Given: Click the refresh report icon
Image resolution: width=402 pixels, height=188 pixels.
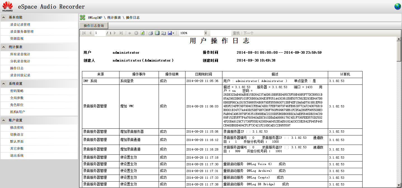Looking at the screenshot, I should pyautogui.click(x=142, y=33).
